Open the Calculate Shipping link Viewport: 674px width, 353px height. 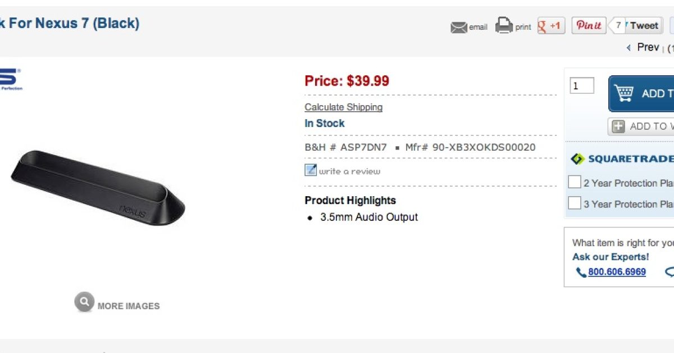pyautogui.click(x=343, y=107)
